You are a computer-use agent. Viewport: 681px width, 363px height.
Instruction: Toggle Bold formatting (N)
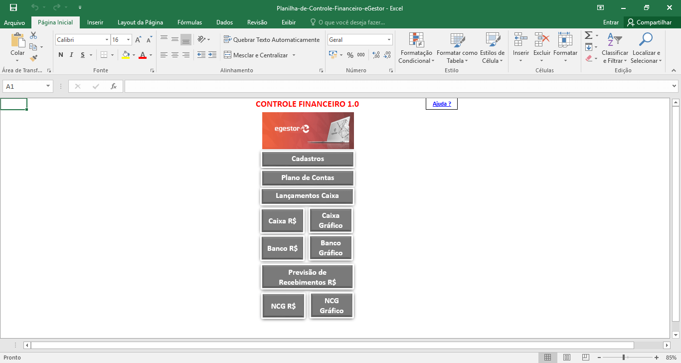[x=61, y=55]
